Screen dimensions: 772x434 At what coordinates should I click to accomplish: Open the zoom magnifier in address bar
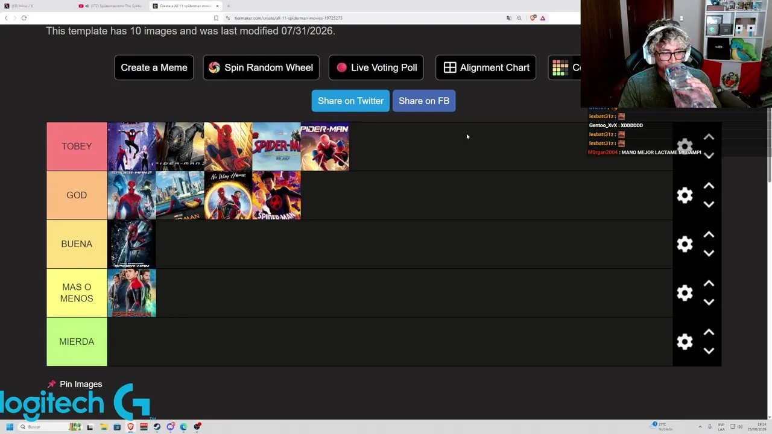(x=519, y=18)
